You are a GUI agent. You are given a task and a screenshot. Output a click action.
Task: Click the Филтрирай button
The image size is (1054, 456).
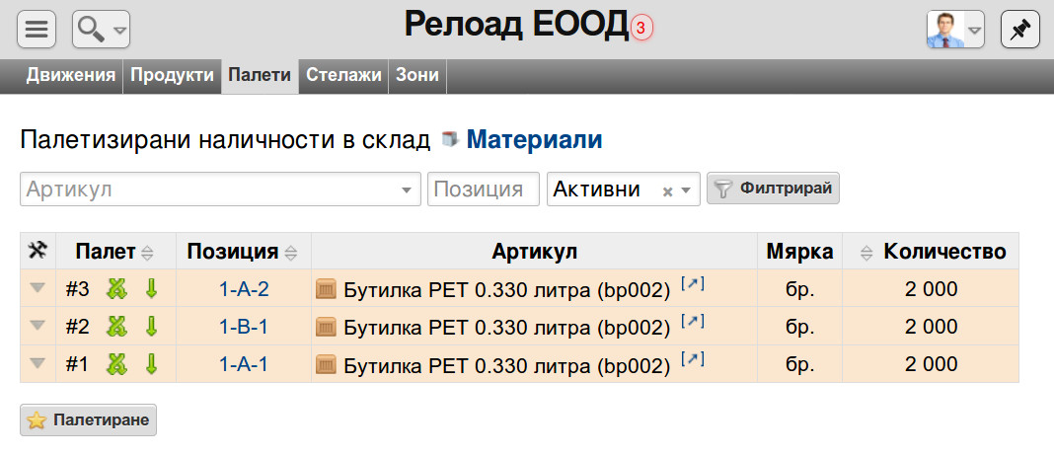773,189
